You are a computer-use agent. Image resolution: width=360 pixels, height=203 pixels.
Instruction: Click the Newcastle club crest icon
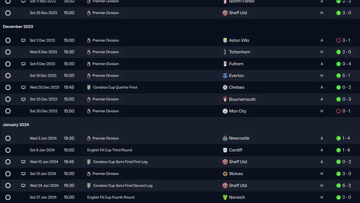click(x=225, y=138)
